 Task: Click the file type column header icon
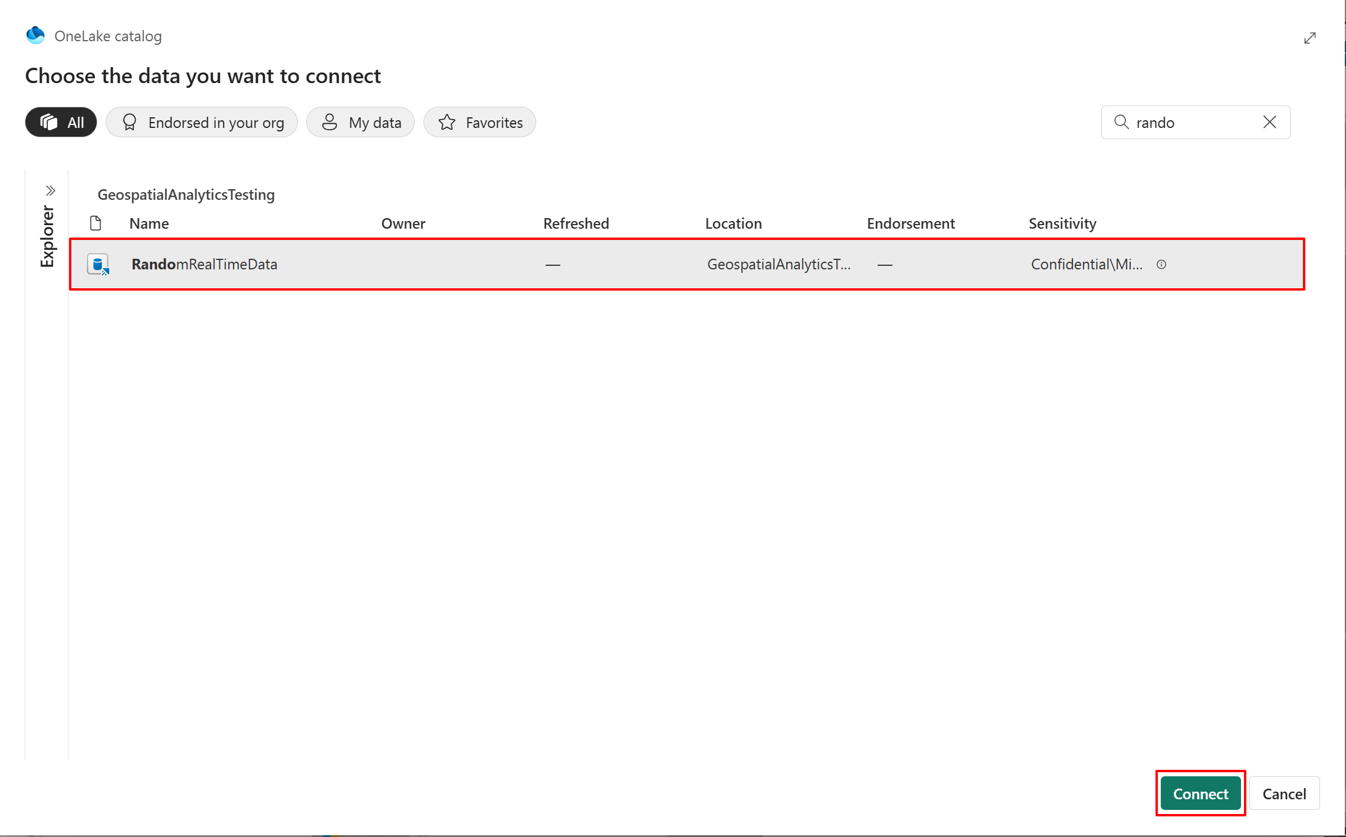(x=96, y=223)
